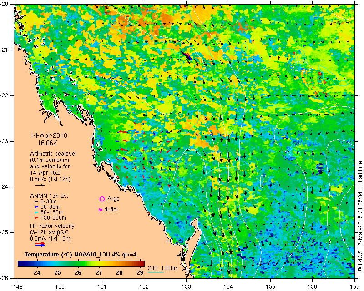
Task: Click the red 150-300m arrow legend marker
Action: [36, 218]
